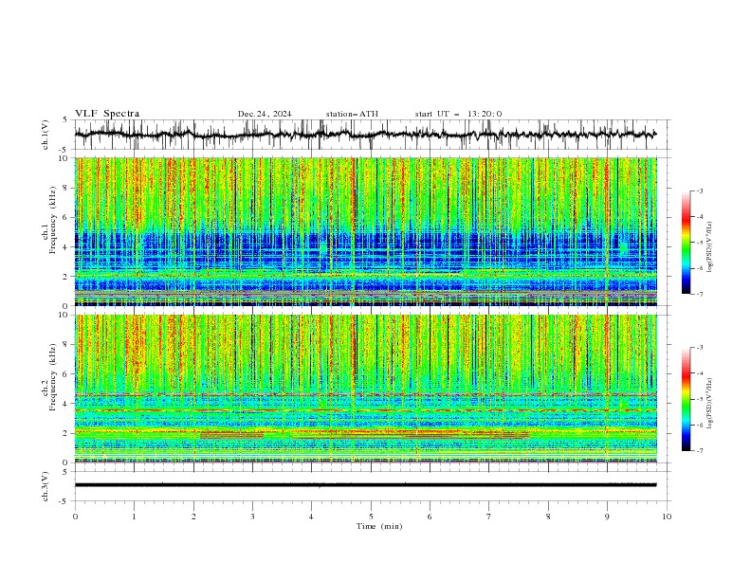The width and height of the screenshot is (751, 580).
Task: Click the 'VLF Spectra' title text
Action: click(x=107, y=114)
